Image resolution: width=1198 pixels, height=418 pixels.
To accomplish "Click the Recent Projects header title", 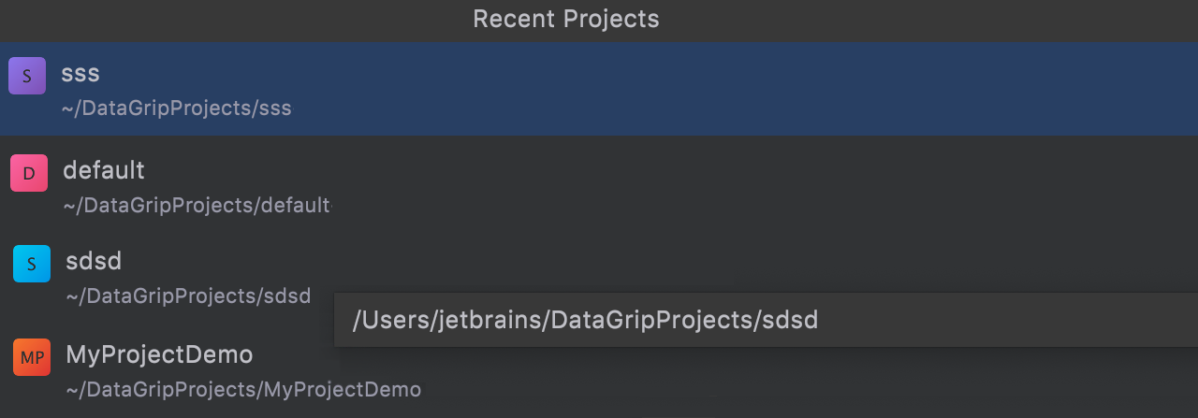I will pos(566,19).
